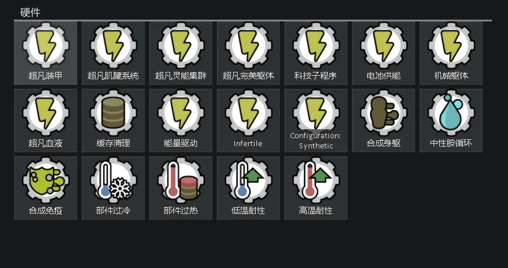This screenshot has width=508, height=268.
Task: Pick the 超凡血液 tile
Action: pyautogui.click(x=46, y=121)
